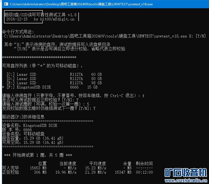Click the '2016-12-15 by hit00/mYdigit.cn' line
Viewport: 209px width, 184px height.
click(x=40, y=19)
